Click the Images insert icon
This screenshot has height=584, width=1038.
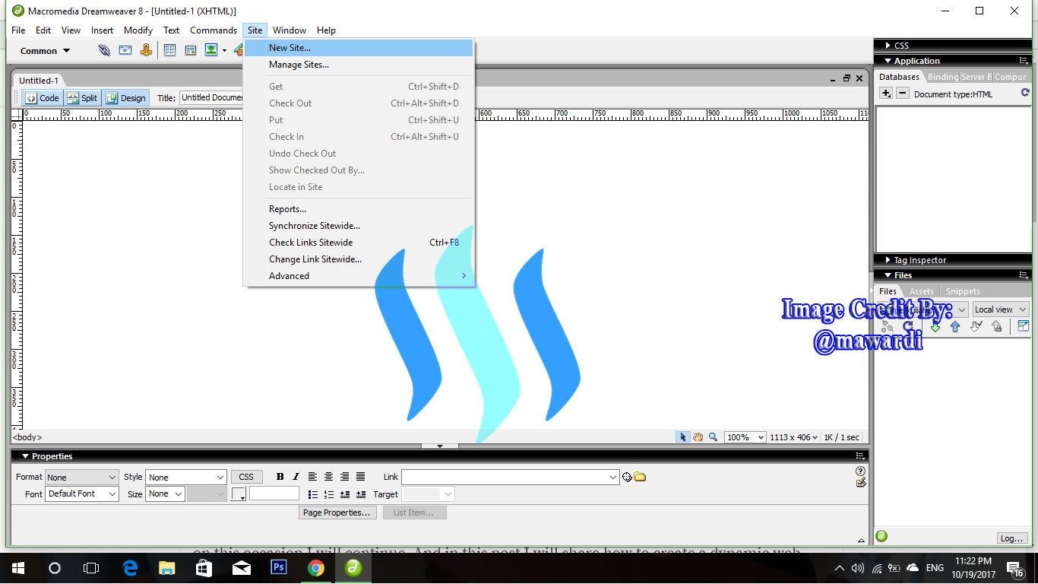click(x=211, y=50)
